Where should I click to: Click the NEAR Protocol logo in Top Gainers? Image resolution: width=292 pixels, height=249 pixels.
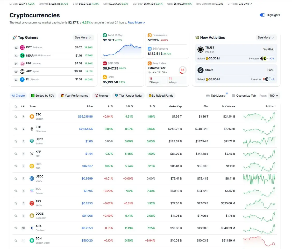pyautogui.click(x=22, y=56)
